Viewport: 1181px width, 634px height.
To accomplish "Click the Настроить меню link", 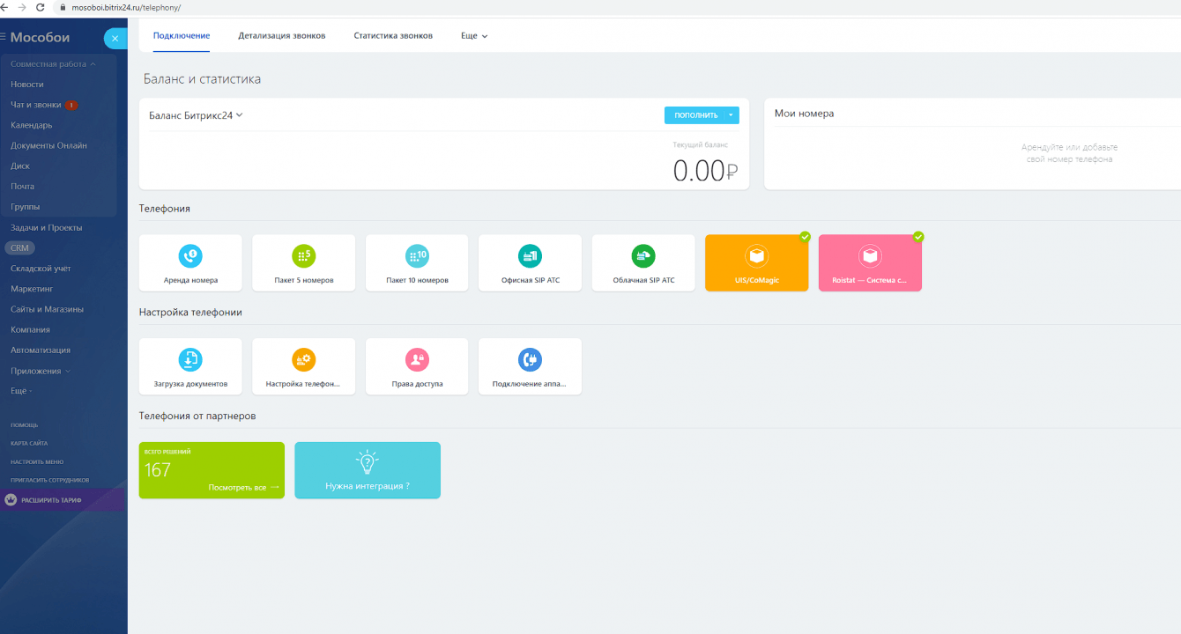I will click(x=37, y=461).
